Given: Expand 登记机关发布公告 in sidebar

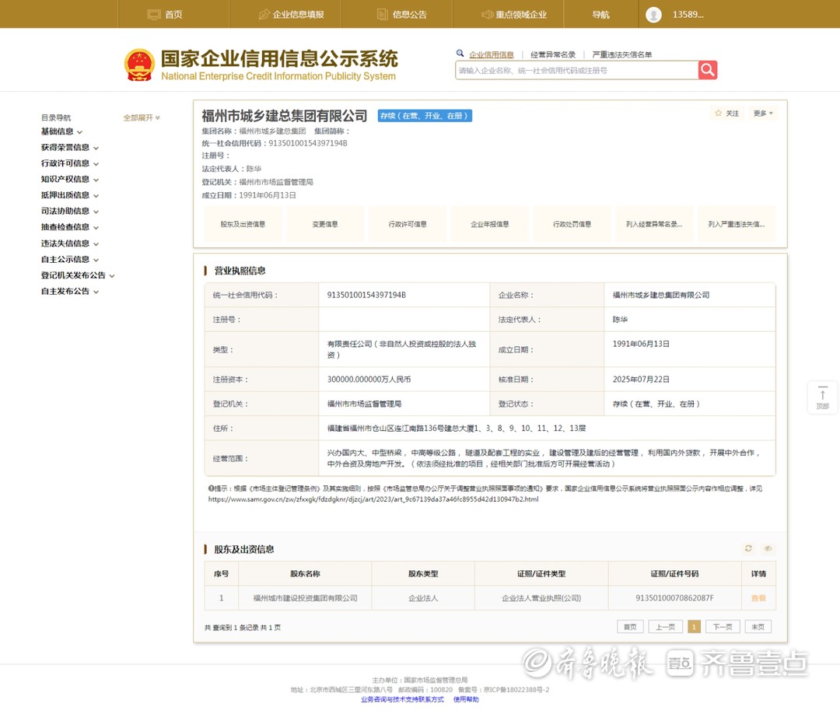Looking at the screenshot, I should click(78, 275).
